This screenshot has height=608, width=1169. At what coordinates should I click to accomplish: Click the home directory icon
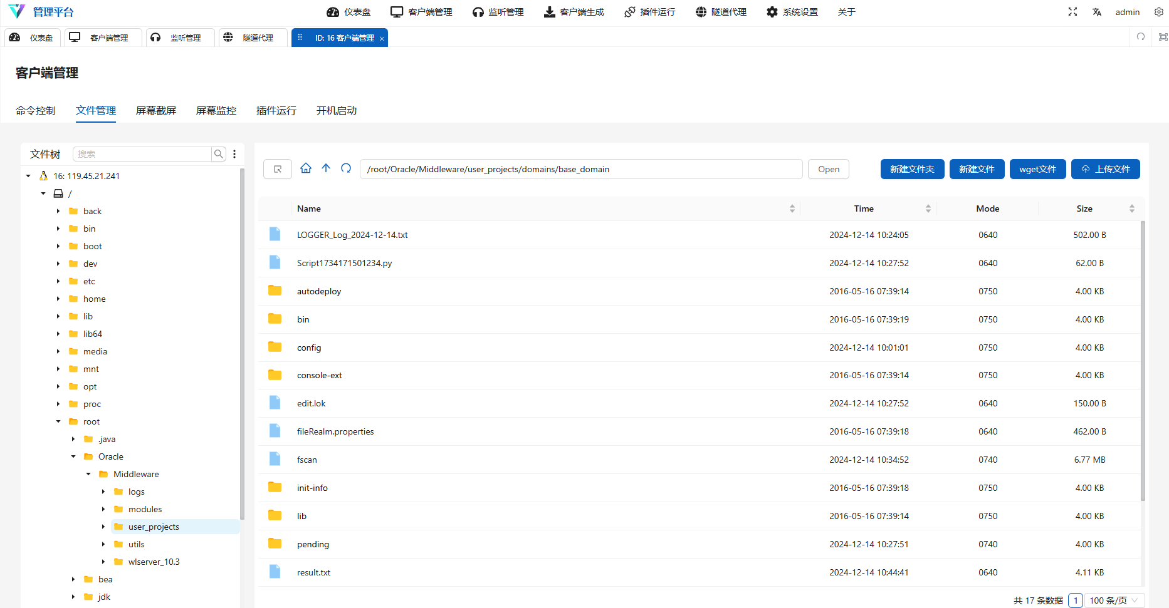pyautogui.click(x=306, y=168)
